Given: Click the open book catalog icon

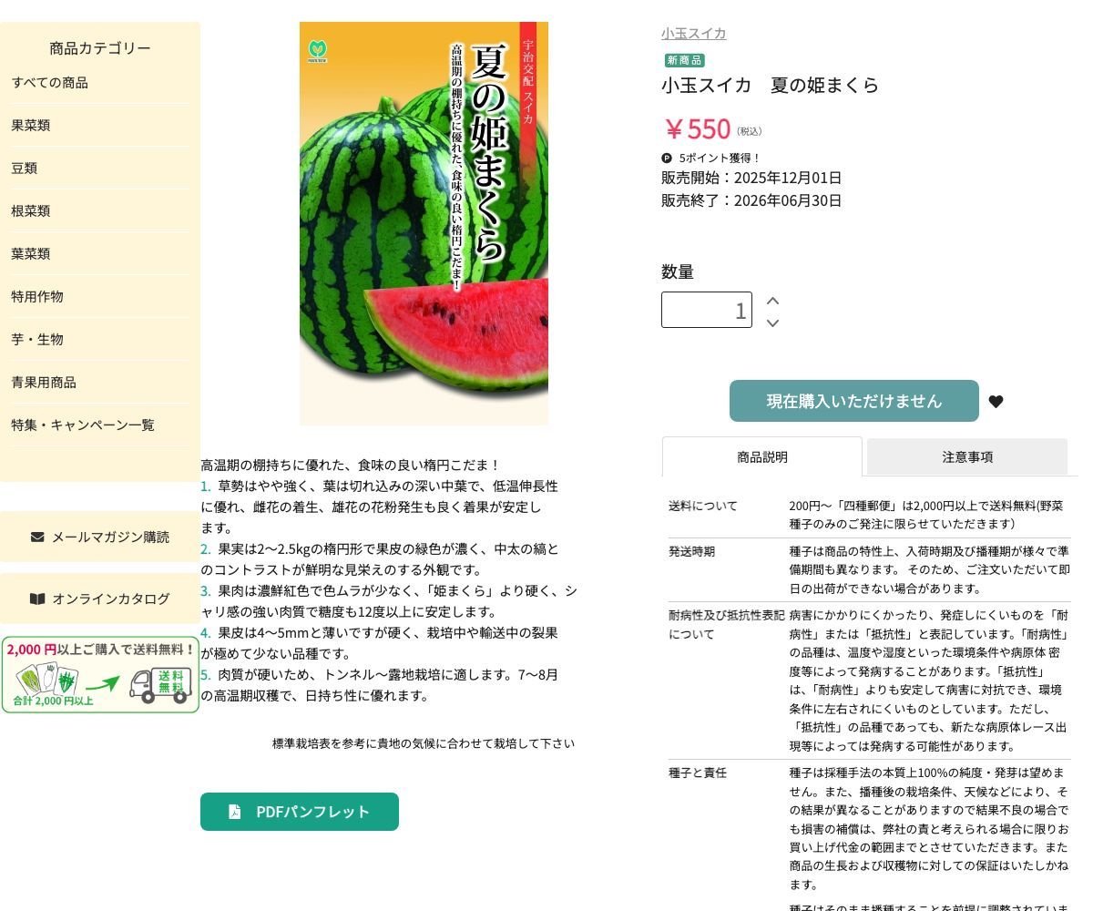Looking at the screenshot, I should tap(37, 599).
